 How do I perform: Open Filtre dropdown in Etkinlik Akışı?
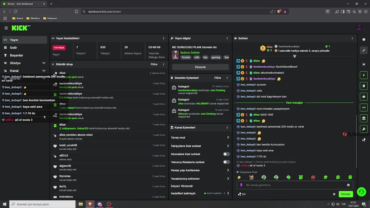[x=154, y=64]
